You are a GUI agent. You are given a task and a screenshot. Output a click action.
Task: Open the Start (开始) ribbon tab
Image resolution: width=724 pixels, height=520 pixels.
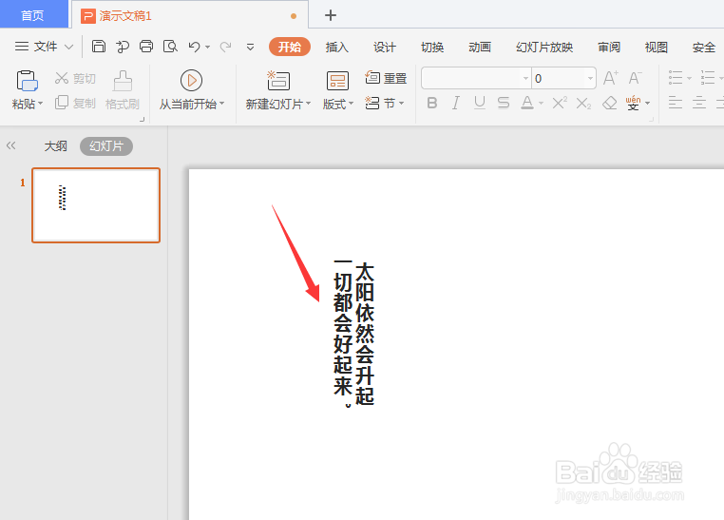coord(290,47)
